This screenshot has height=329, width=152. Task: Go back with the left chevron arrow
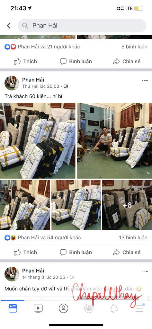click(9, 26)
